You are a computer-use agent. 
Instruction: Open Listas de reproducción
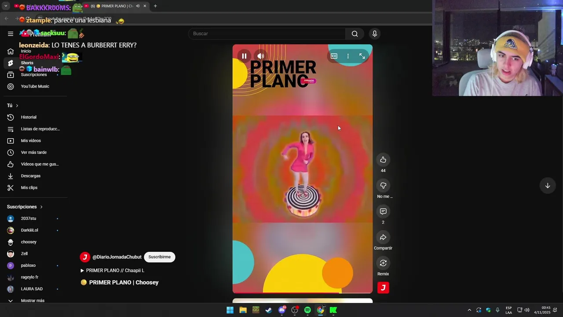33,129
